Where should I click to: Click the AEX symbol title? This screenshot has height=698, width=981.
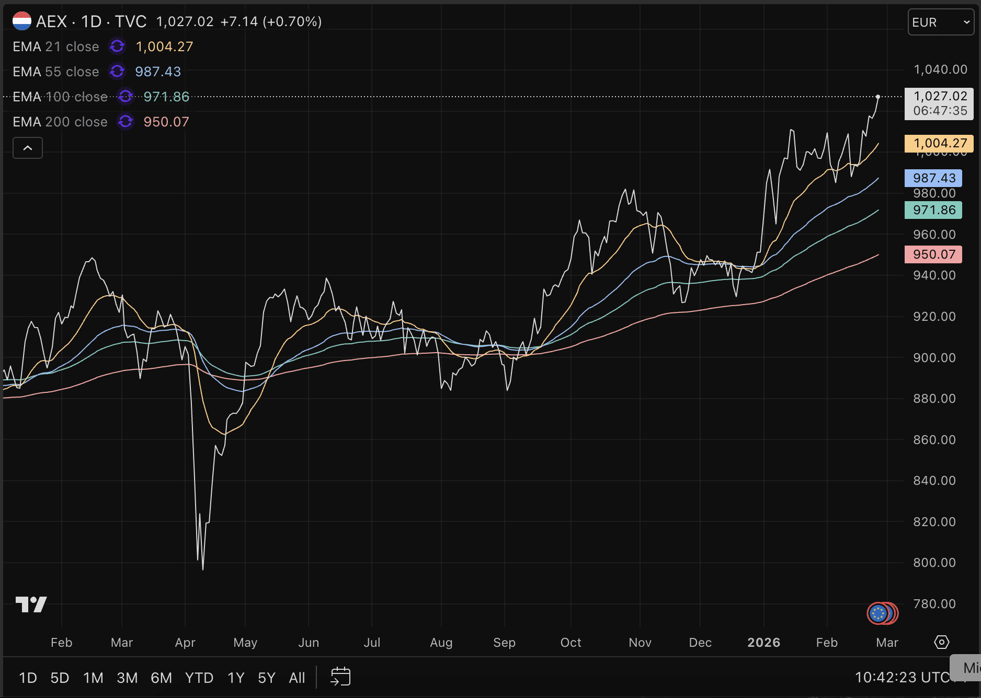tap(51, 21)
